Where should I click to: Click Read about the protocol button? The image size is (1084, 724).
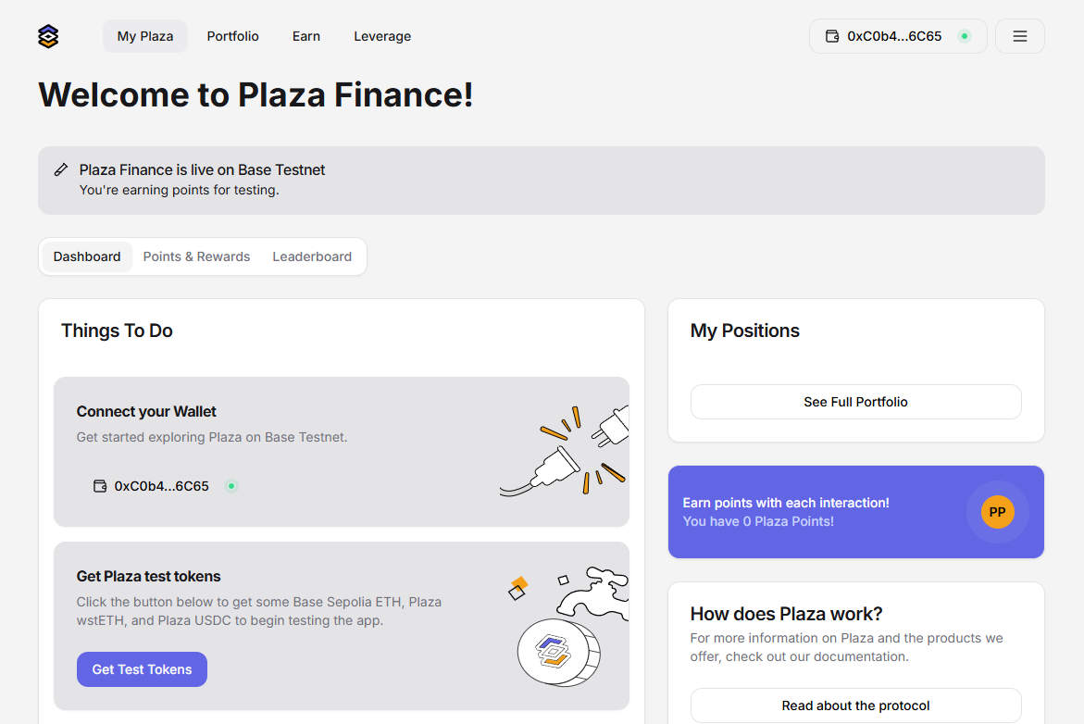pos(855,705)
